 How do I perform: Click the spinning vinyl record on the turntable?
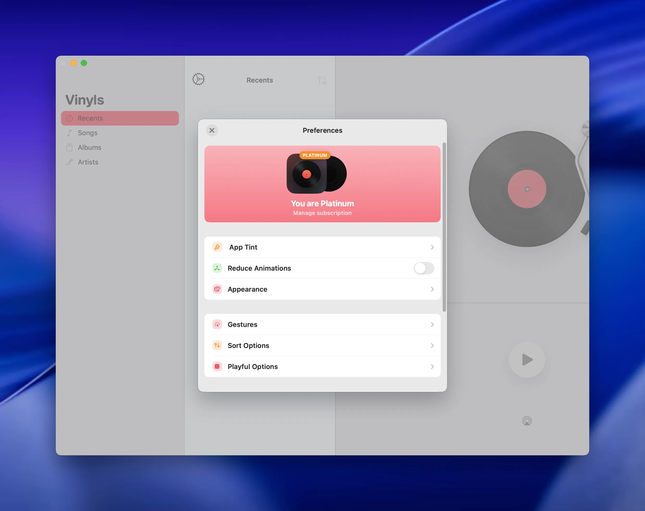point(526,189)
